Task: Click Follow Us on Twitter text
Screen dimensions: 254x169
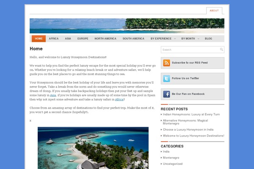Action: click(185, 78)
